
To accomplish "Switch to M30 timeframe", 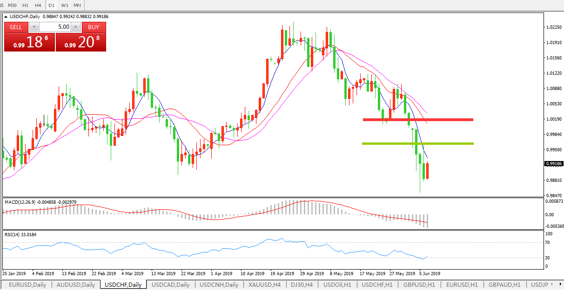I will pos(13,5).
